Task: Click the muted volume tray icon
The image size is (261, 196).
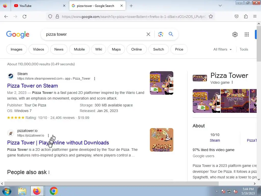Action: click(235, 191)
